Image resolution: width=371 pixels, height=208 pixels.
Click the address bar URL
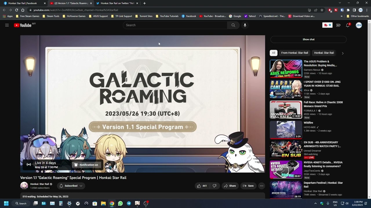tap(76, 10)
